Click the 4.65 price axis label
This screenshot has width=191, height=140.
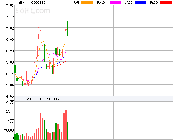(x=10, y=96)
